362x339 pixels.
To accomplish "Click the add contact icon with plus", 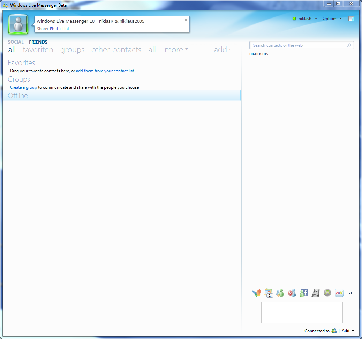I will click(x=280, y=293).
